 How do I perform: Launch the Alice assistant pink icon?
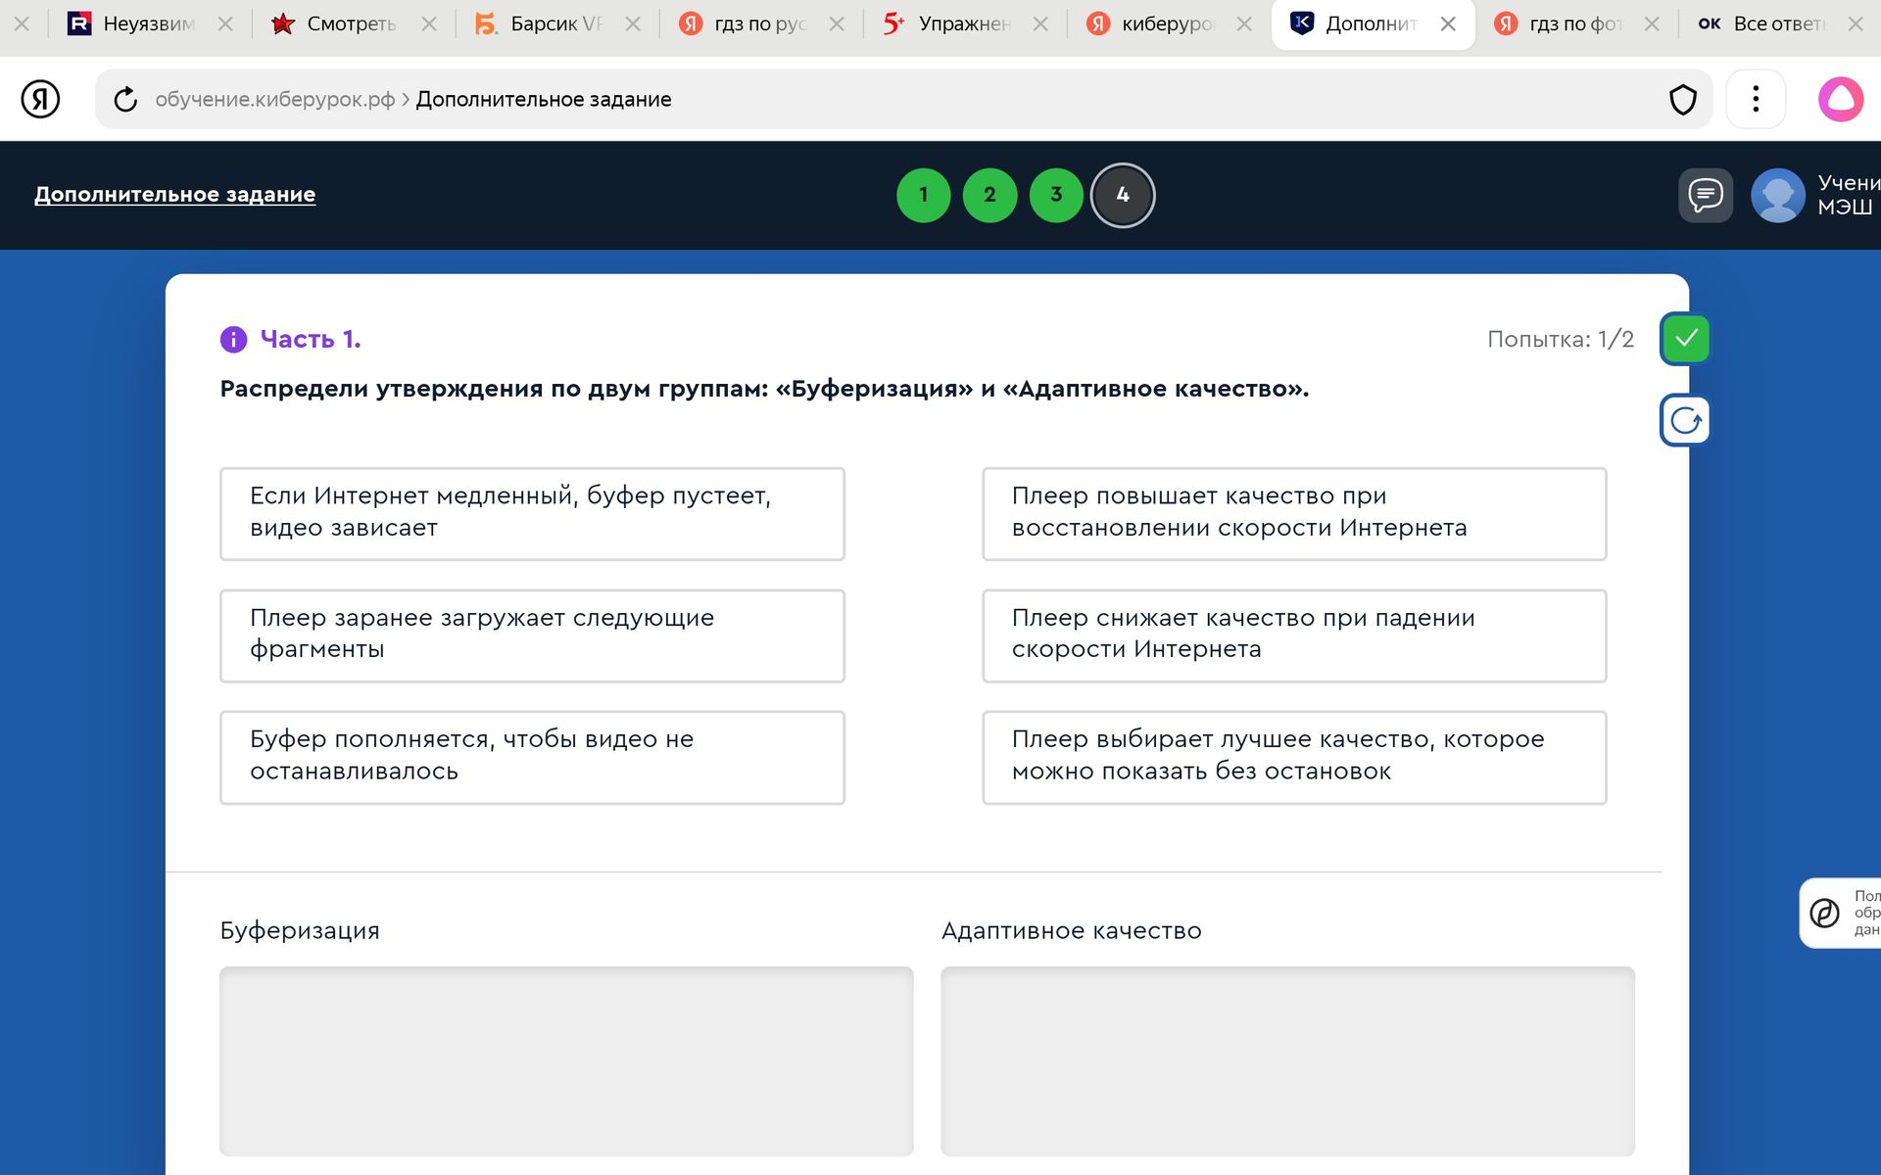pos(1841,99)
